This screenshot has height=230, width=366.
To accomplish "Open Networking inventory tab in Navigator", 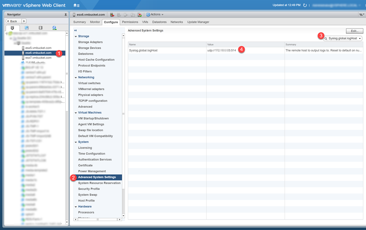I will (54, 28).
